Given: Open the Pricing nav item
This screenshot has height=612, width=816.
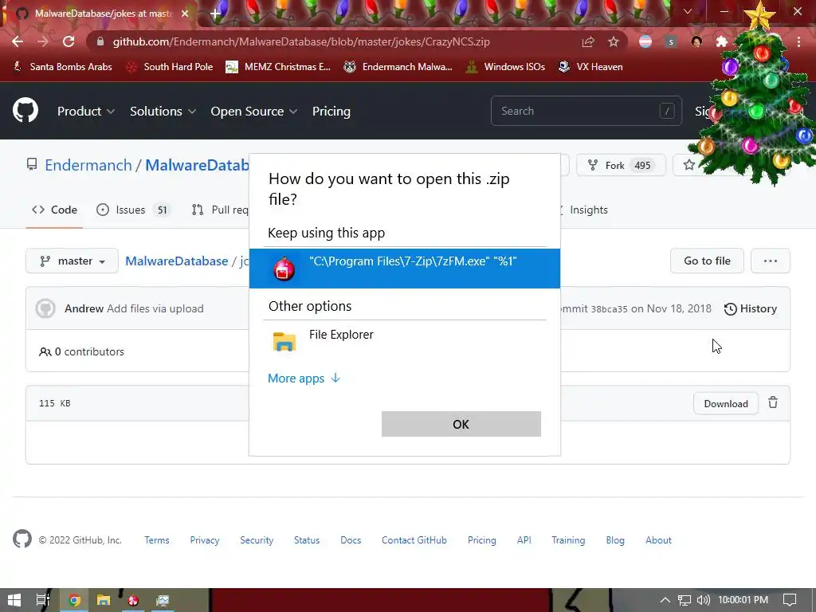Looking at the screenshot, I should tap(331, 111).
